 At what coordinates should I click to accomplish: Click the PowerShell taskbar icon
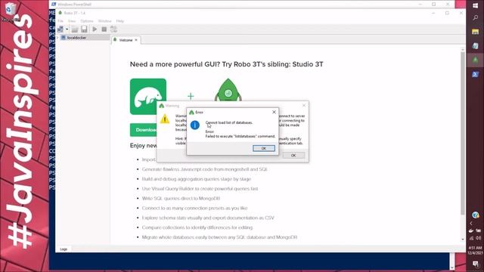[476, 74]
